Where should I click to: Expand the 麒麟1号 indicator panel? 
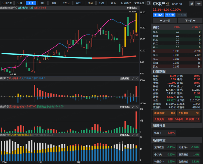click(133, 78)
